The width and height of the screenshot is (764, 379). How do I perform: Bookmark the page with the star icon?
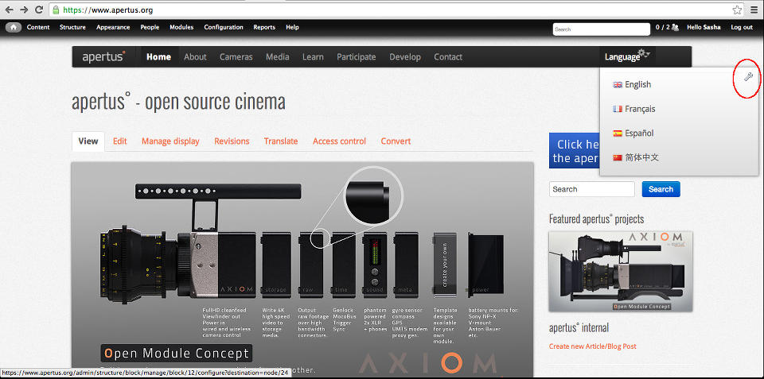click(x=737, y=10)
